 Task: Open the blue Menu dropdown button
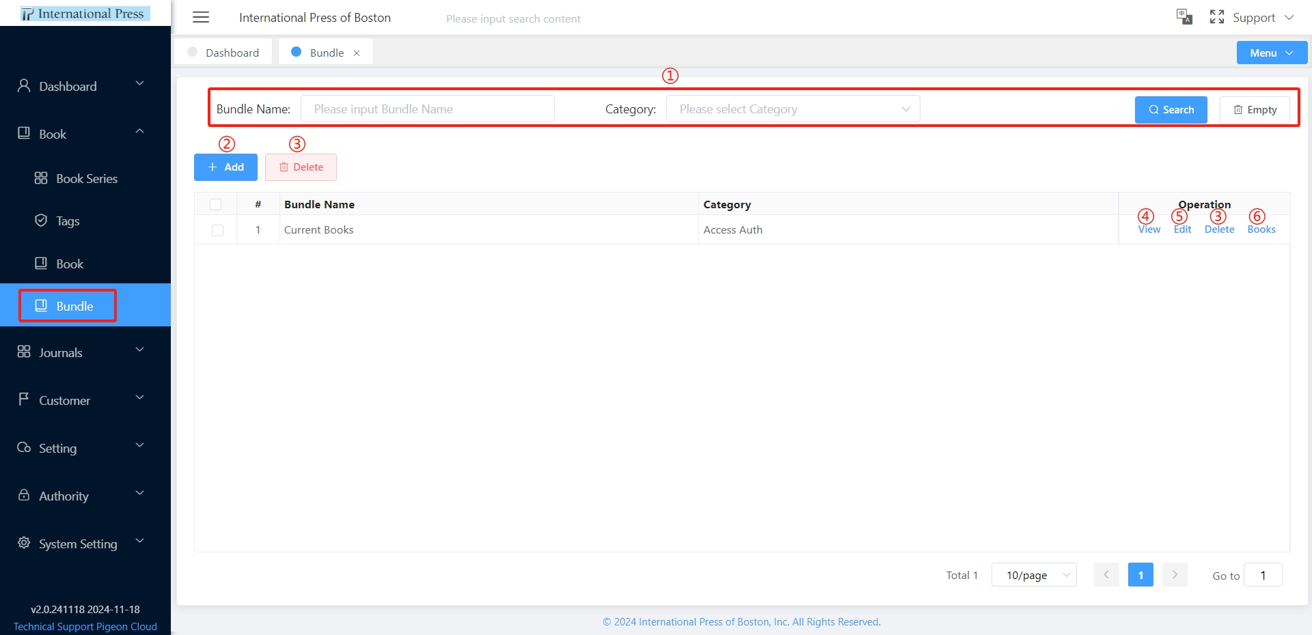pos(1272,53)
